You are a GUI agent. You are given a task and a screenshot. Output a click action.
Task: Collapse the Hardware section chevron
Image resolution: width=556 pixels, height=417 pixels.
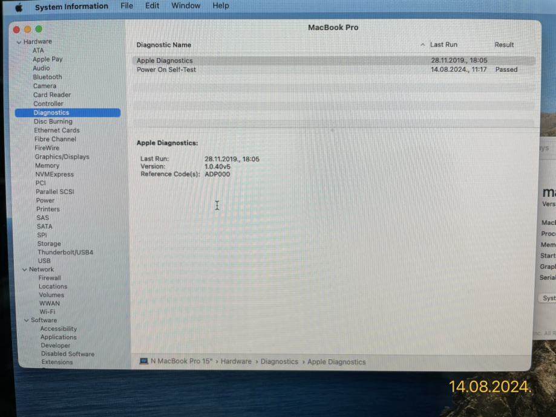point(19,42)
